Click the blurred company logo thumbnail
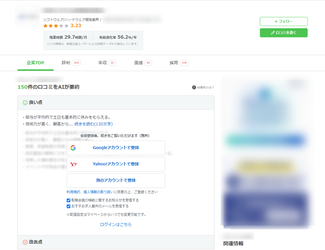Screen dimensions: 325x250 coord(27,17)
